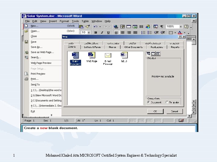Toggle Underline formatting

[108, 32]
